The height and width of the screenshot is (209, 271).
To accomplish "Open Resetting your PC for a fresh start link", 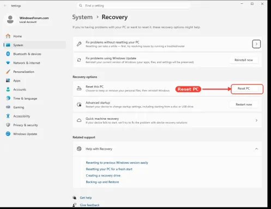I will click(x=109, y=169).
